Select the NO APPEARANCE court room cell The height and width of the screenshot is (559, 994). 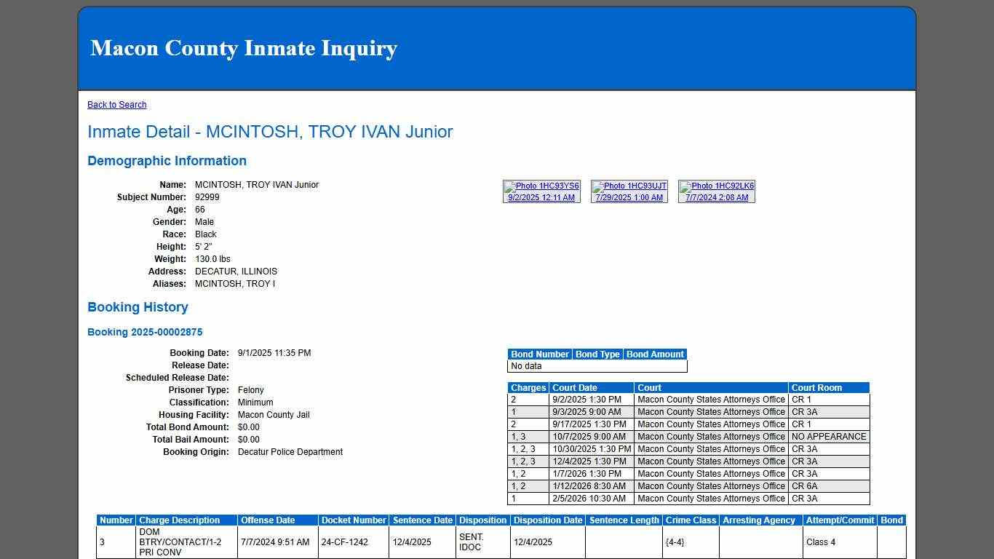click(x=829, y=437)
